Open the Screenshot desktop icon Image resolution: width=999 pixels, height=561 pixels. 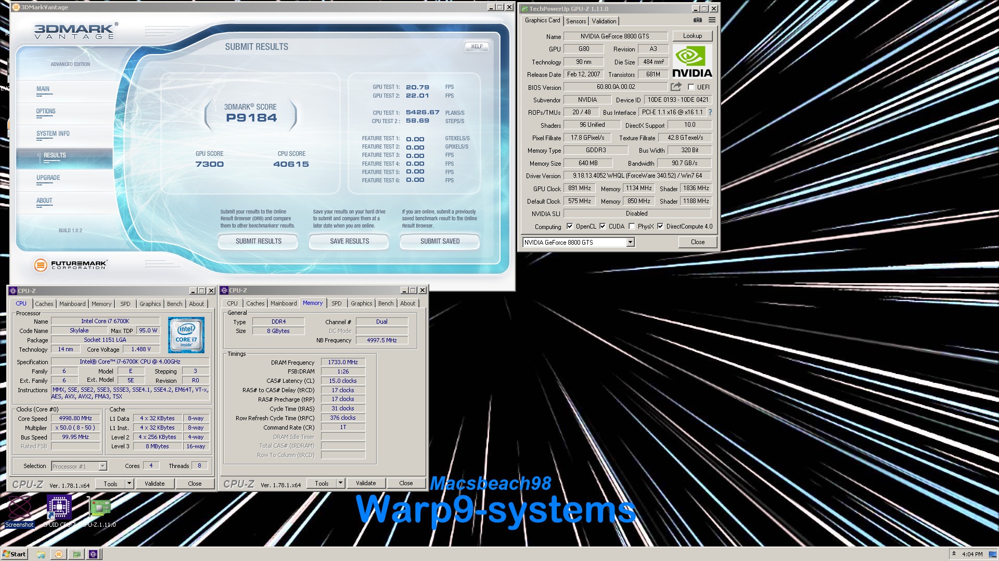(x=19, y=512)
